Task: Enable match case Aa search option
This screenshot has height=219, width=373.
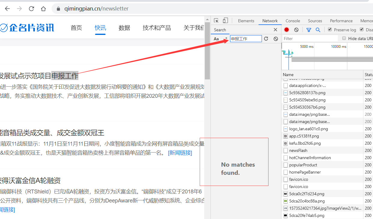Action: pos(216,39)
